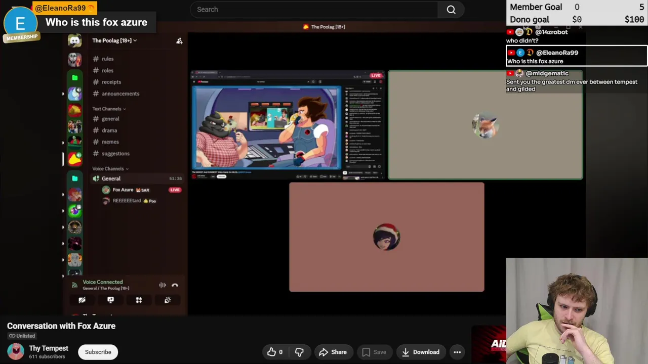The image size is (648, 364).
Task: Toggle the camera in Discord voice panel
Action: point(82,300)
